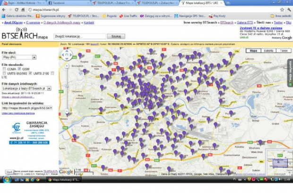The width and height of the screenshot is (293, 193).
Task: Click the Chrome address bar
Action: coord(153,10)
